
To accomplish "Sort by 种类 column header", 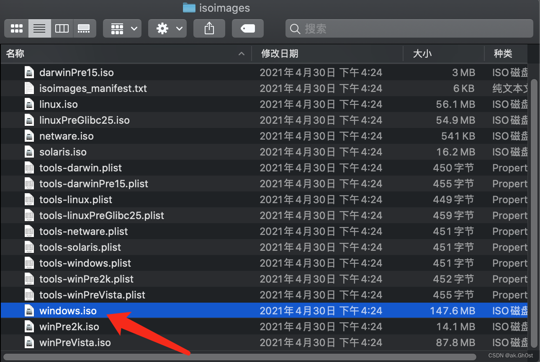I will coord(503,54).
